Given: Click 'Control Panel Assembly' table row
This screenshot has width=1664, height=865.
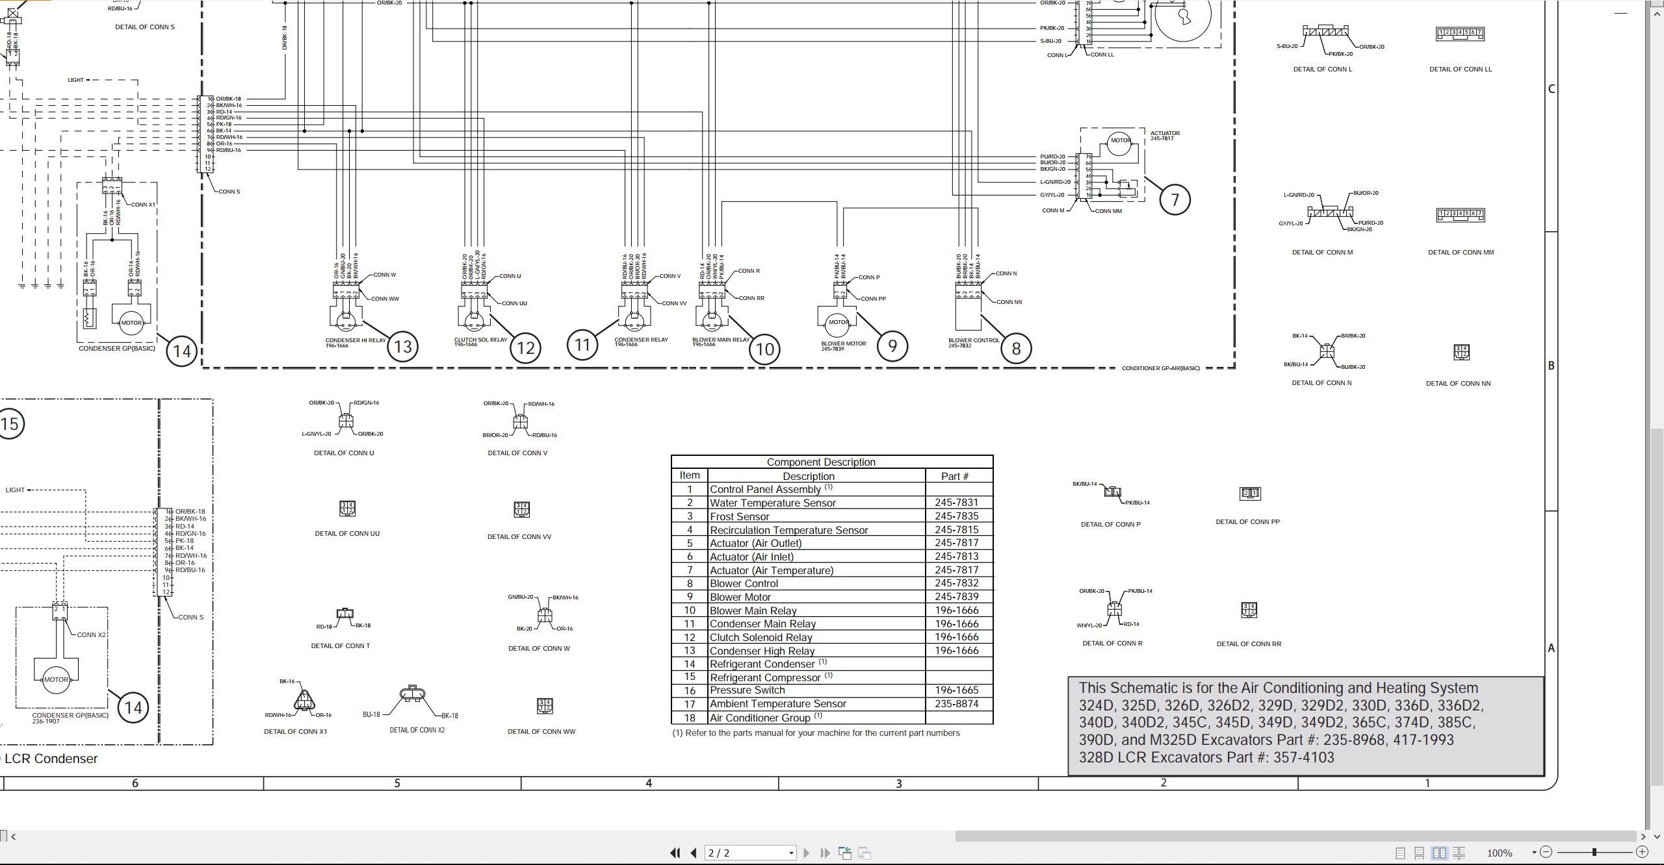Looking at the screenshot, I should (x=832, y=489).
